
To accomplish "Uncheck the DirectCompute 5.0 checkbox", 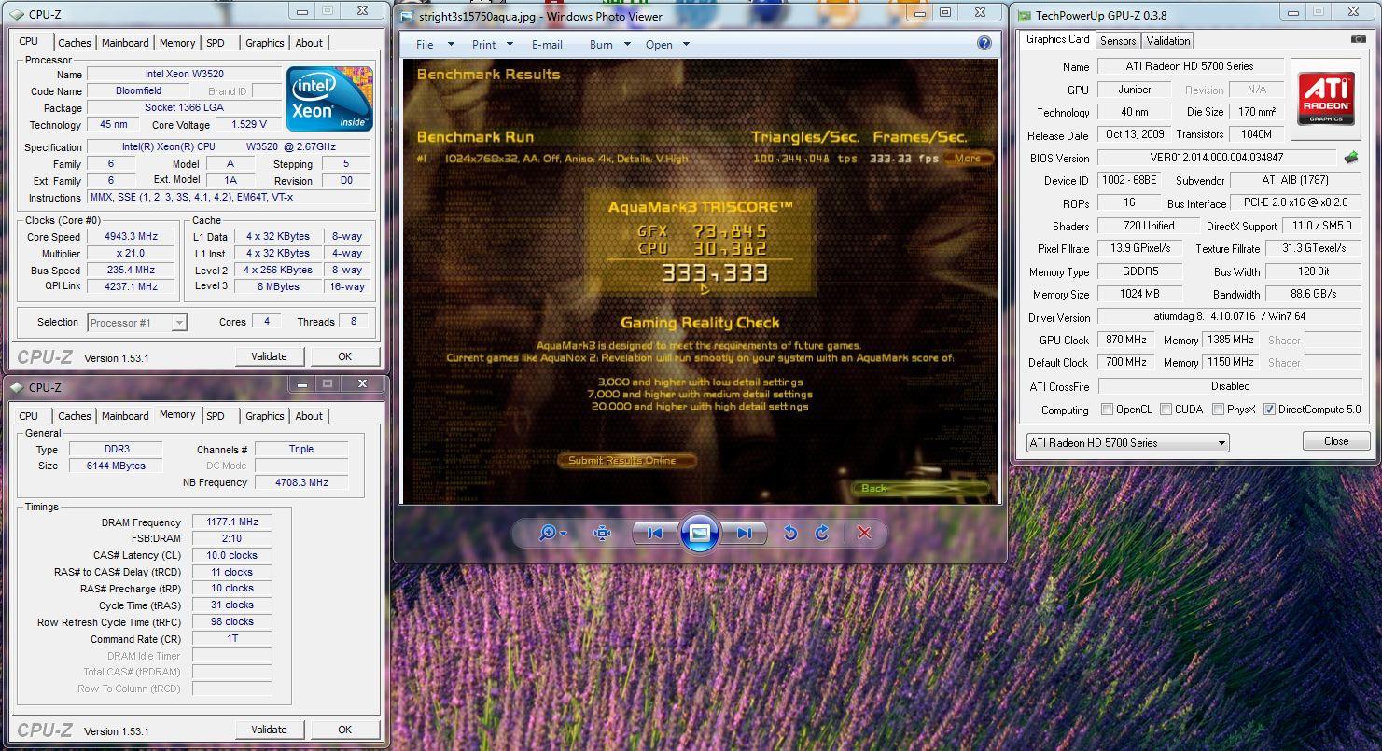I will tap(1269, 410).
